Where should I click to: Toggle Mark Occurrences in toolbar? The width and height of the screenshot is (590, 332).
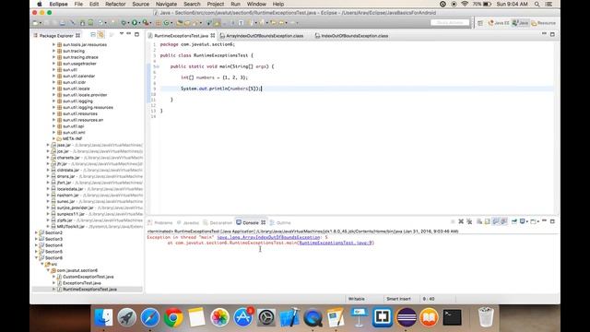coord(218,23)
